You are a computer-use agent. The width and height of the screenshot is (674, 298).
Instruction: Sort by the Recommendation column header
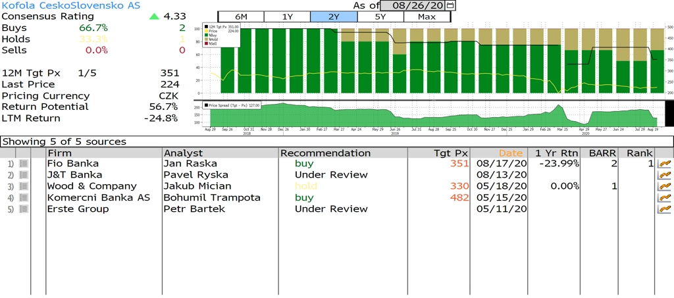click(x=343, y=153)
